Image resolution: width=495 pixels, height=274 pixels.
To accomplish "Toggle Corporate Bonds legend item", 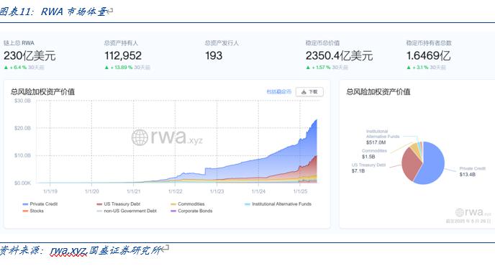I will pyautogui.click(x=191, y=211).
